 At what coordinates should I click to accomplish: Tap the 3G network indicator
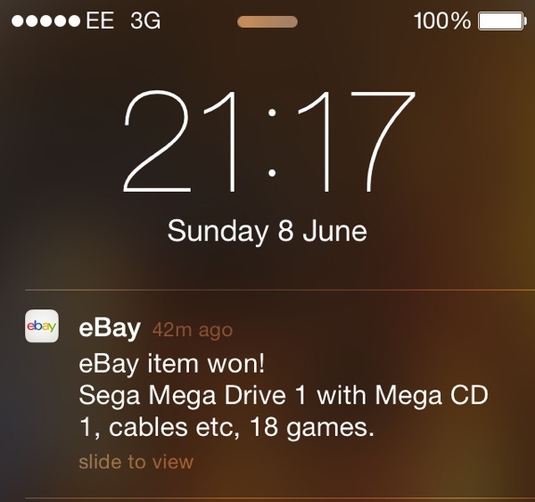pyautogui.click(x=145, y=21)
